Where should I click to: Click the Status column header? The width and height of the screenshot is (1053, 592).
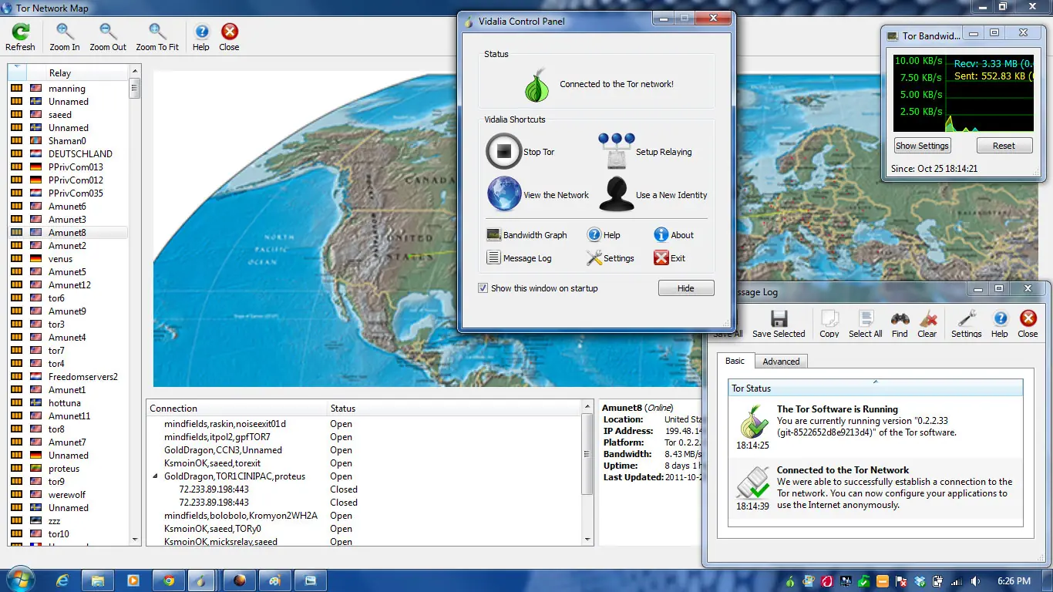point(455,409)
